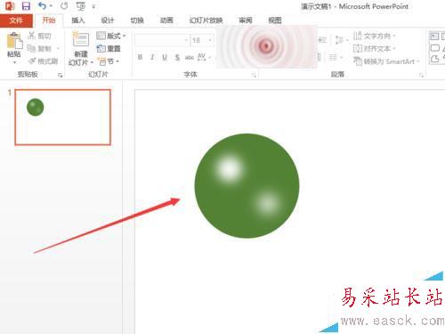Switch to the 动画 (Animations) tab

(166, 20)
